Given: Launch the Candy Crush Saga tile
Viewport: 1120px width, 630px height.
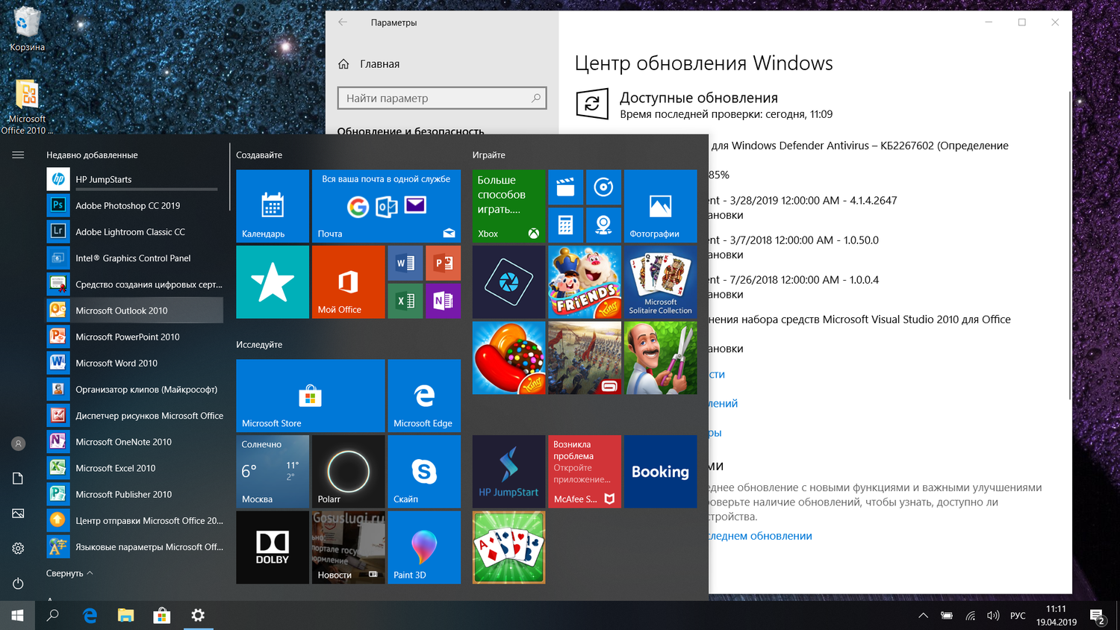Looking at the screenshot, I should (x=508, y=358).
